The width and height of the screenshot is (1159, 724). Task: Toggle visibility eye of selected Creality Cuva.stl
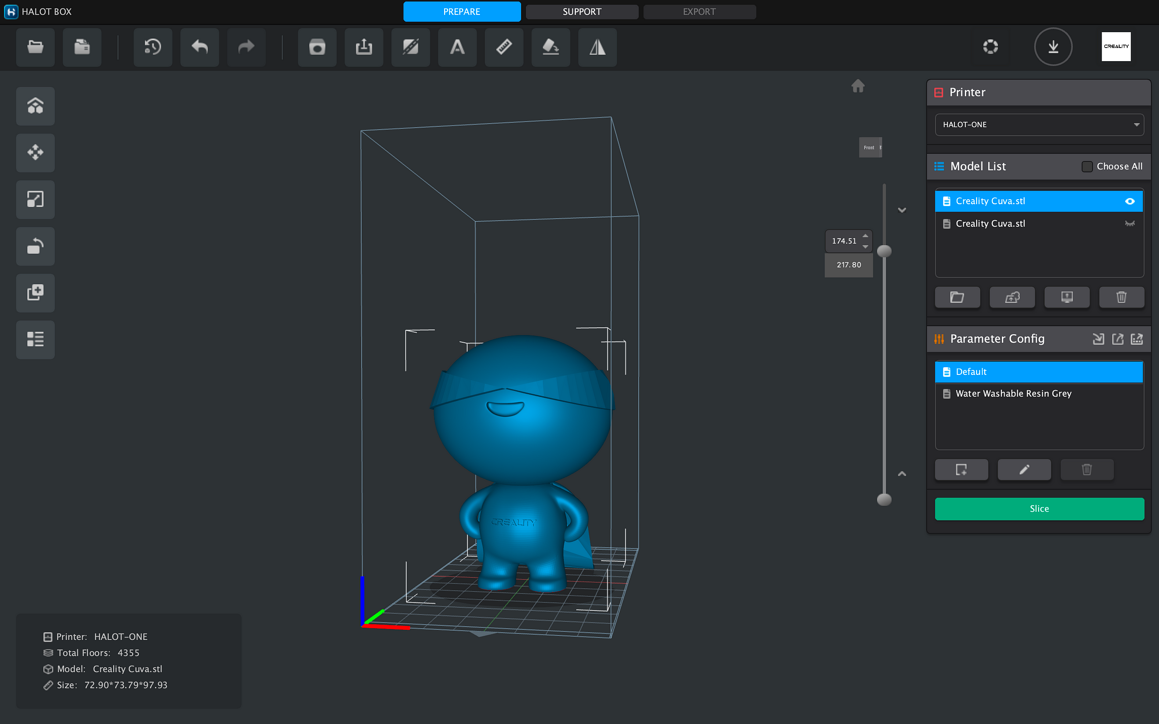[x=1129, y=201]
